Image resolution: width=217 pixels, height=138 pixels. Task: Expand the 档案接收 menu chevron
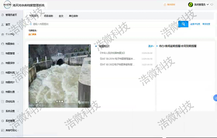[x=18, y=44]
